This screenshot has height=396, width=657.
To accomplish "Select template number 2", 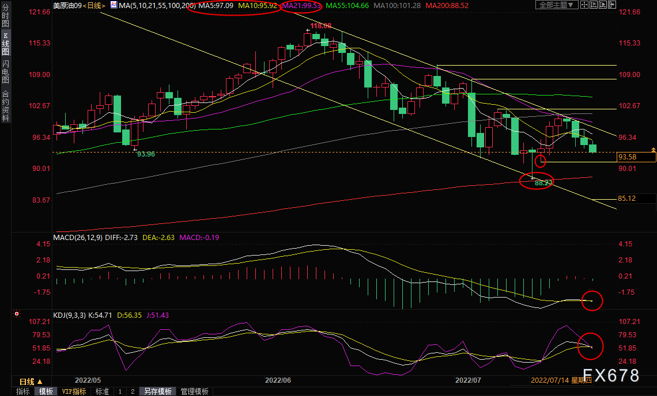I will point(133,391).
